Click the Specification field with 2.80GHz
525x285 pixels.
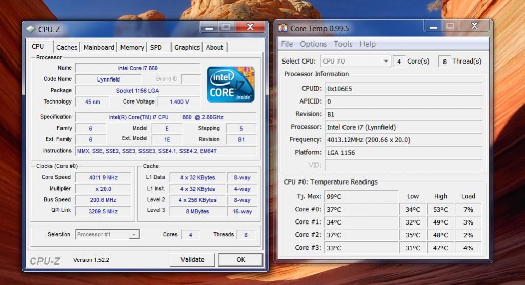[x=166, y=117]
